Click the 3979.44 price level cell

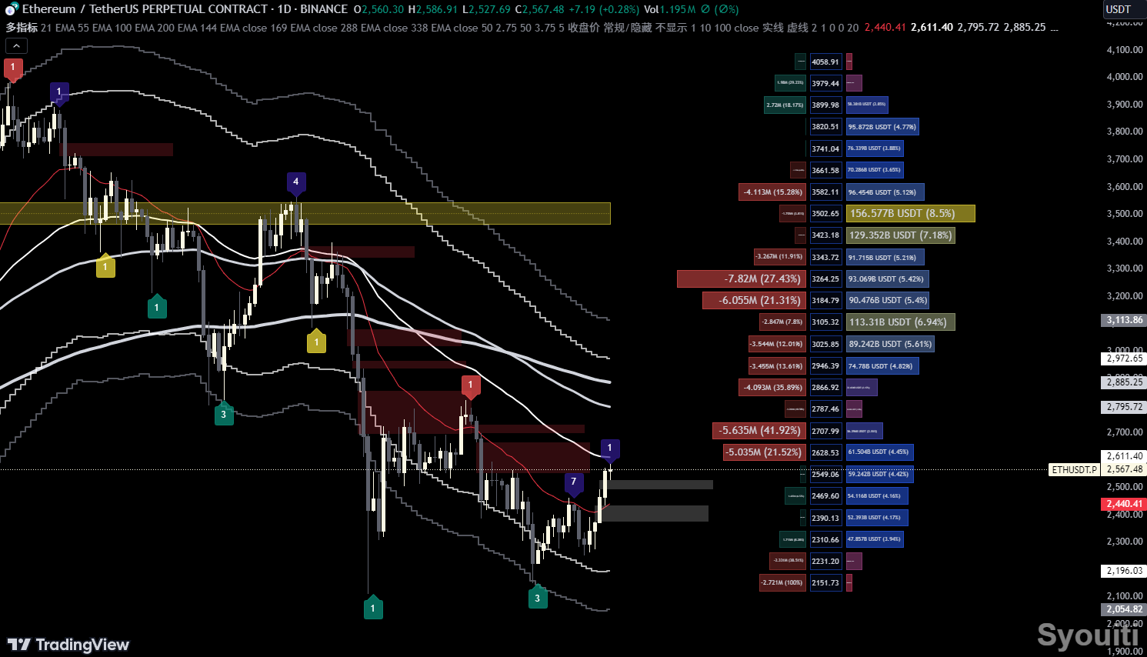click(x=825, y=83)
